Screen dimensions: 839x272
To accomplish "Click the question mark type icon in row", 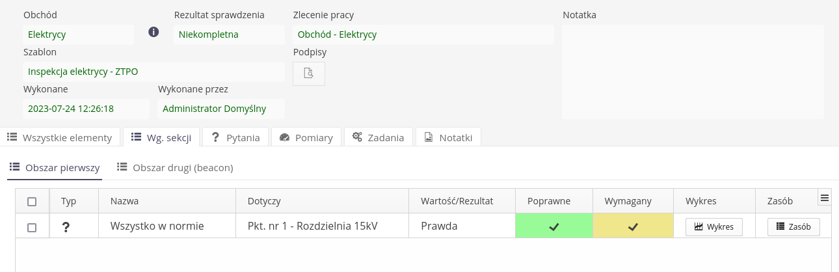I will click(x=66, y=227).
